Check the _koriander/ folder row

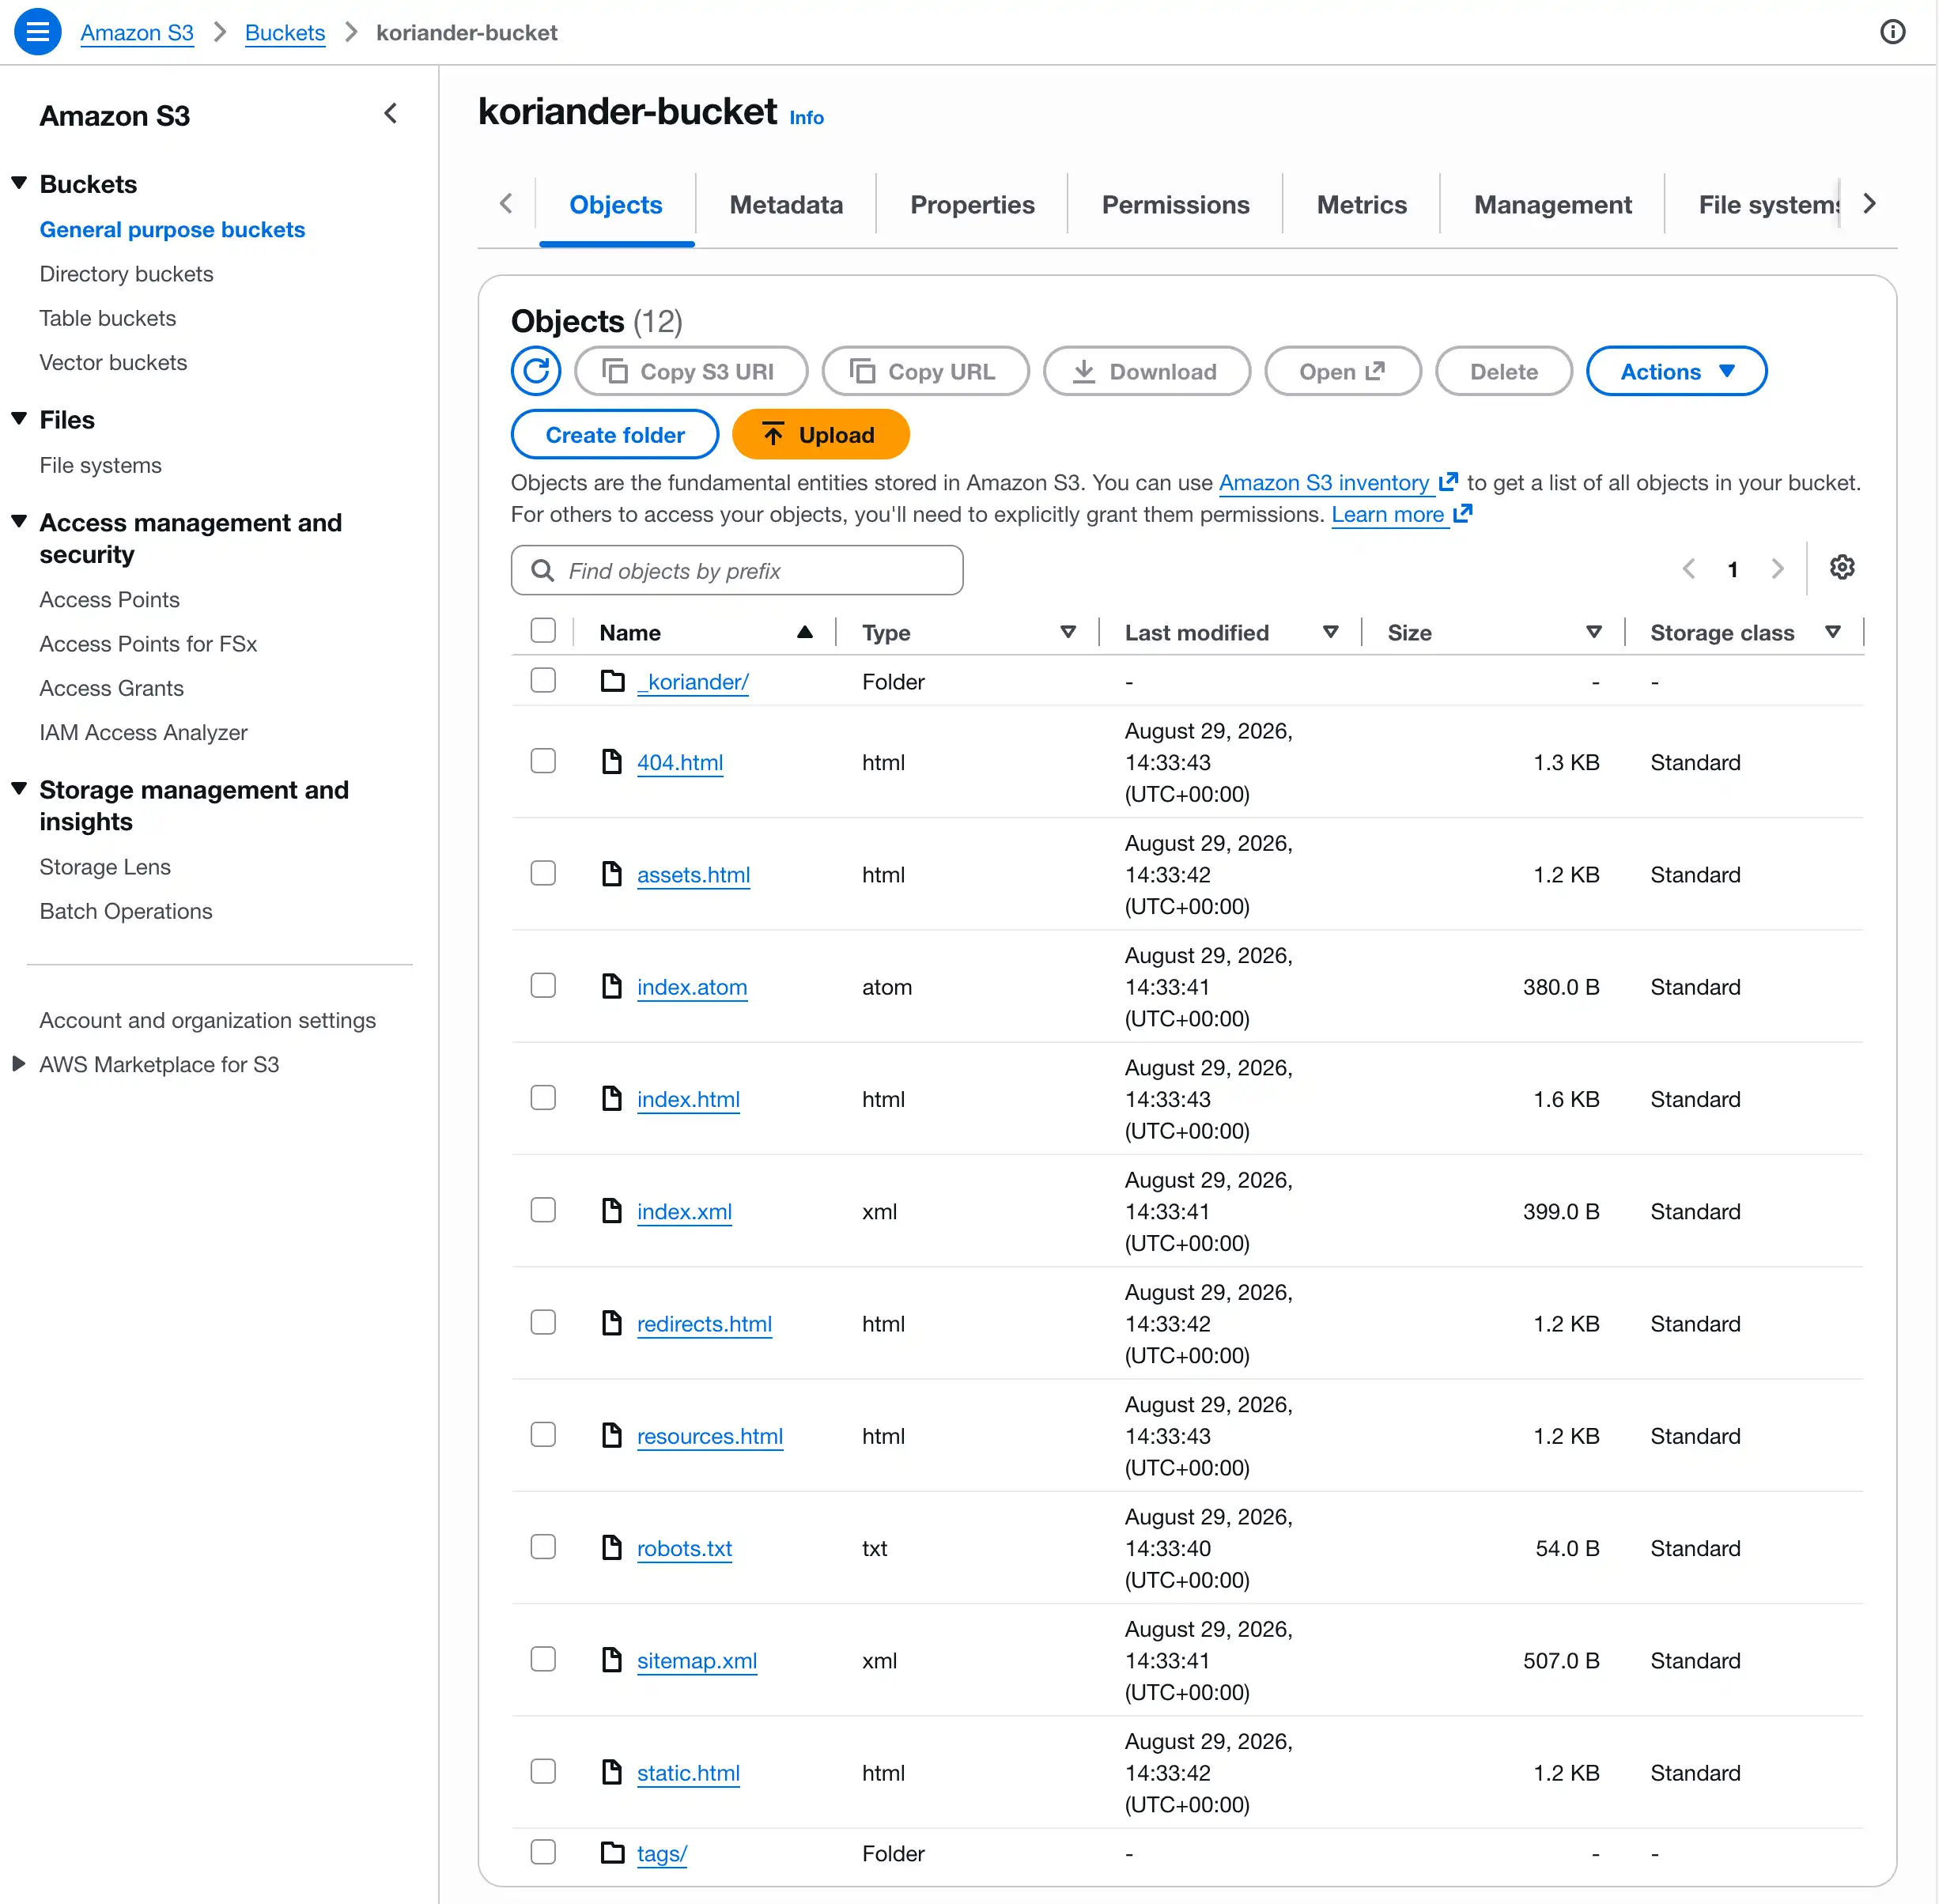click(x=543, y=680)
